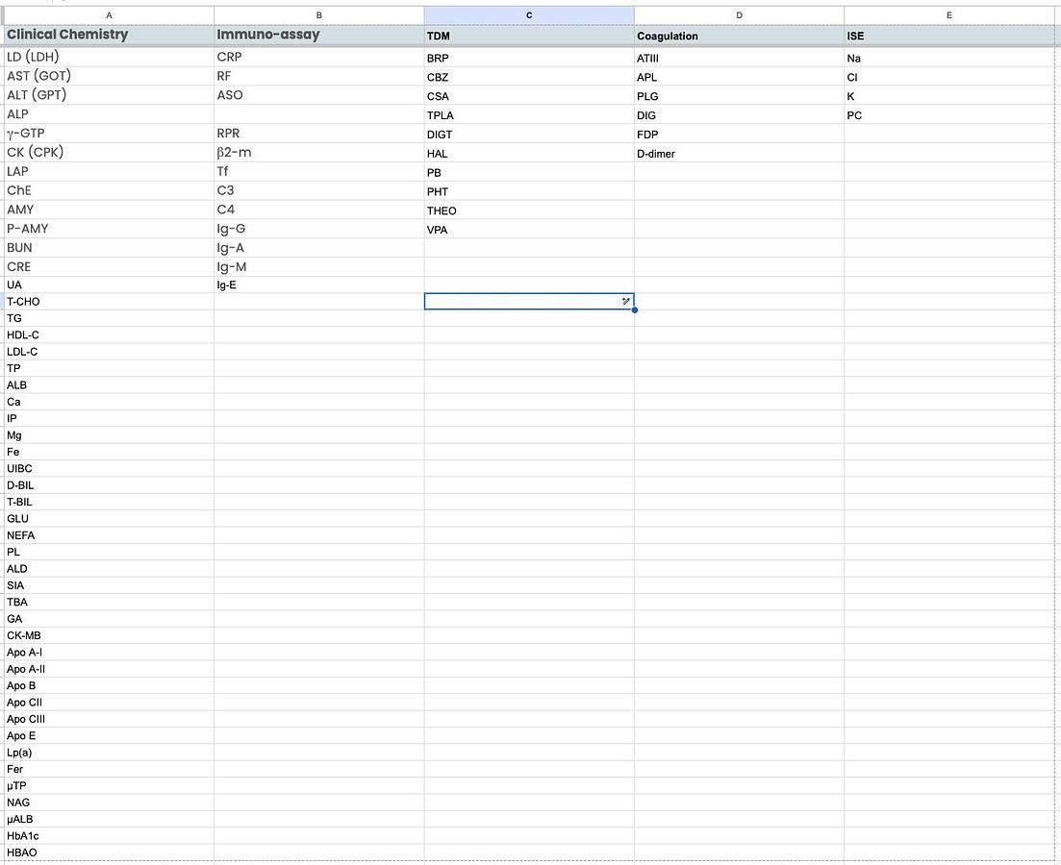Select column B header
Screen dimensions: 1061x865
(318, 15)
